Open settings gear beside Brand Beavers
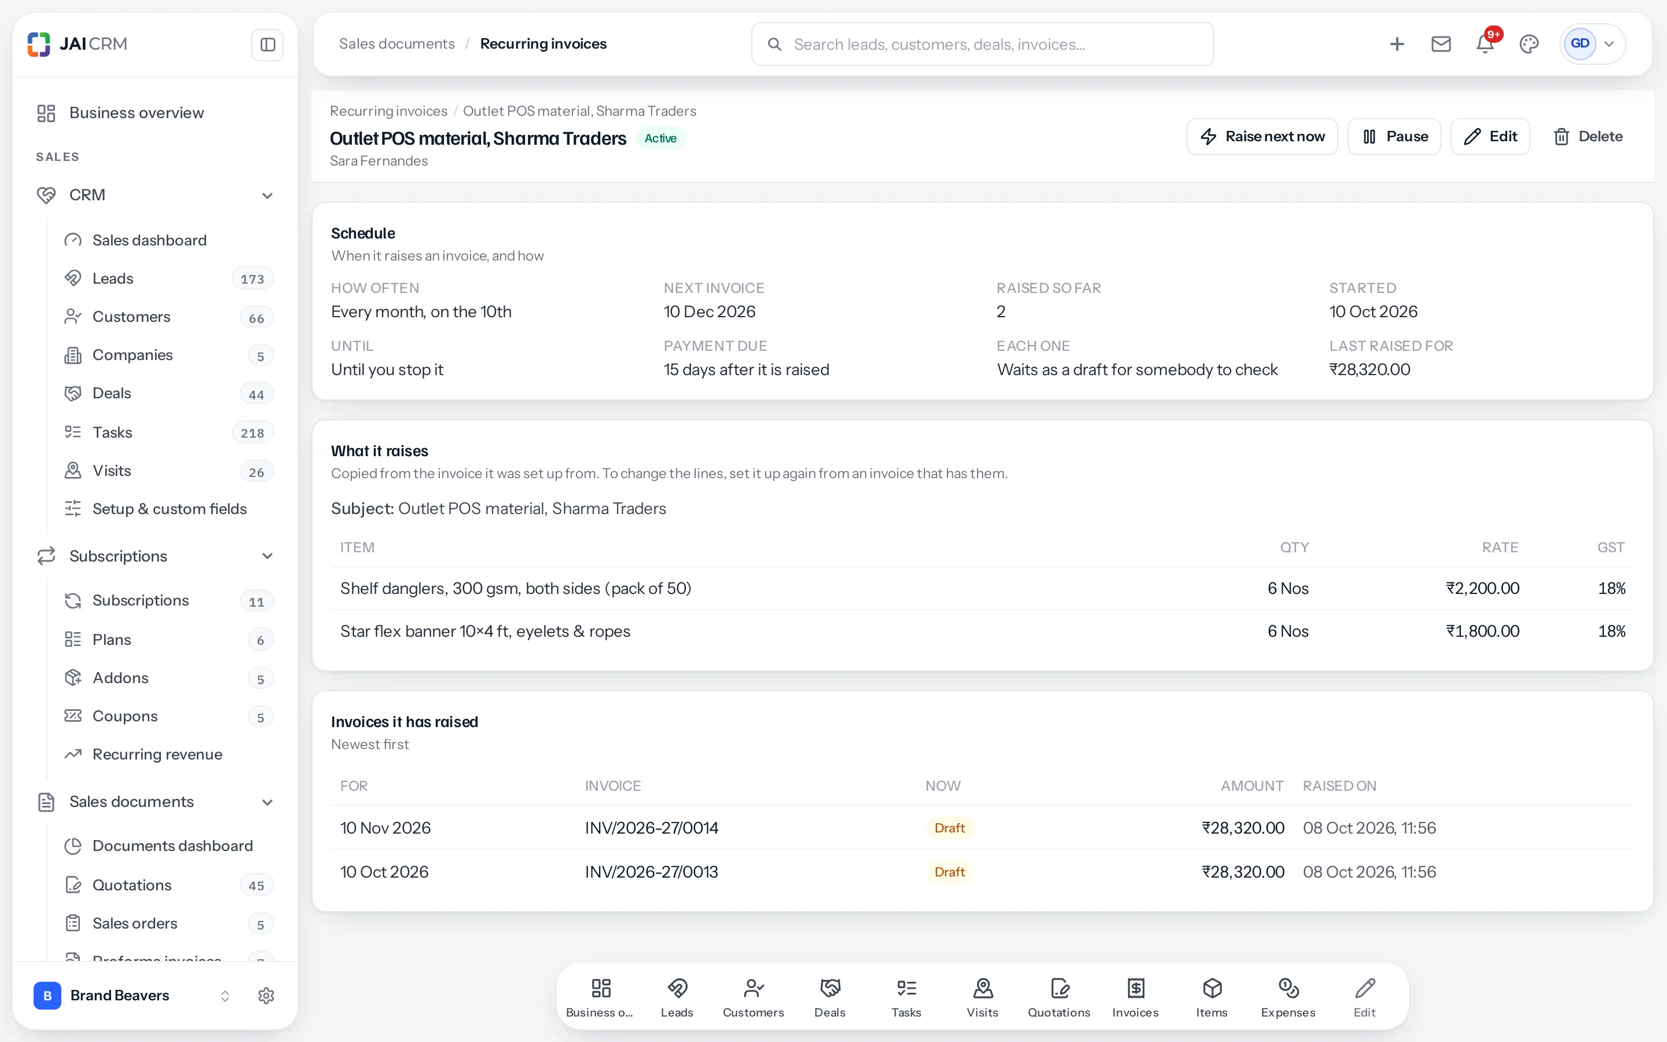 (266, 996)
